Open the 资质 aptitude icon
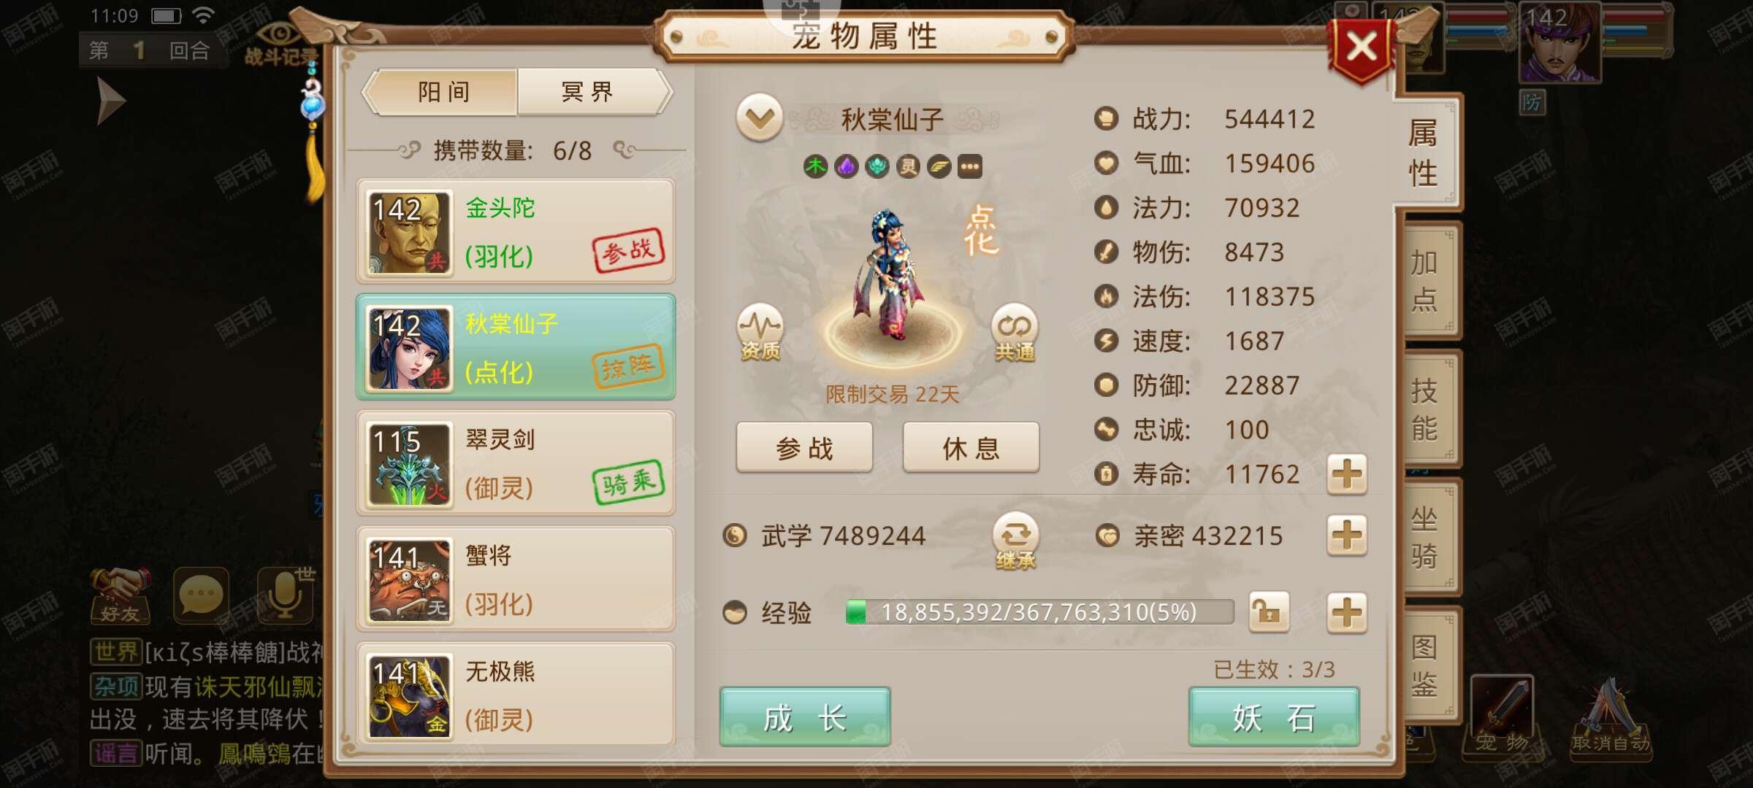This screenshot has width=1753, height=788. click(x=760, y=332)
